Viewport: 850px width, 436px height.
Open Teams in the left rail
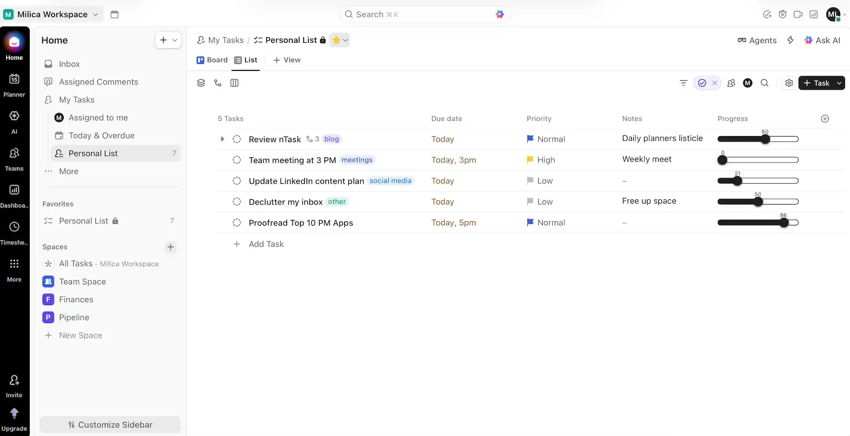(x=14, y=159)
